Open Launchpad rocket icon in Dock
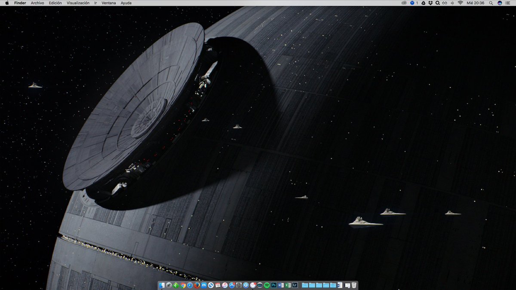The image size is (516, 290). tap(169, 285)
